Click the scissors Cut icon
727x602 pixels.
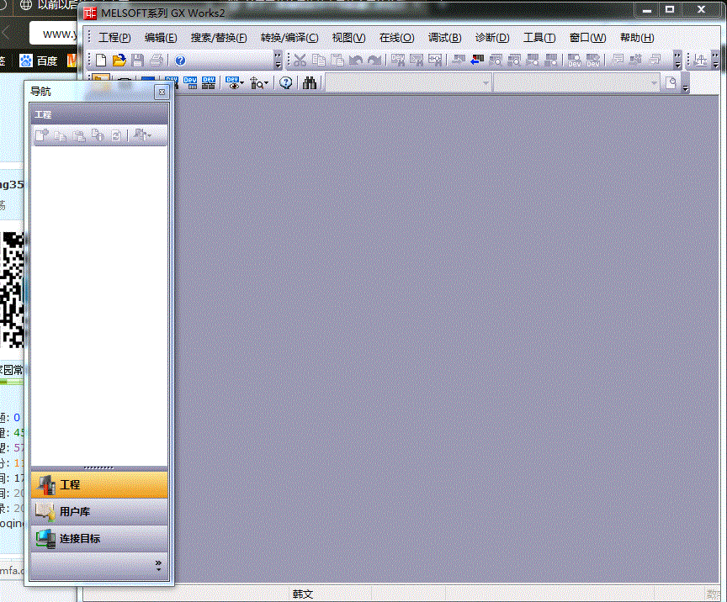(300, 61)
